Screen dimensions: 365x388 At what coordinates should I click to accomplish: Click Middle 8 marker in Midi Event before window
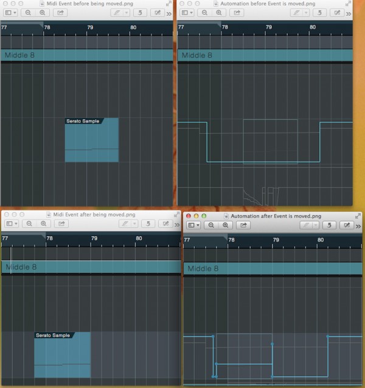coord(87,55)
